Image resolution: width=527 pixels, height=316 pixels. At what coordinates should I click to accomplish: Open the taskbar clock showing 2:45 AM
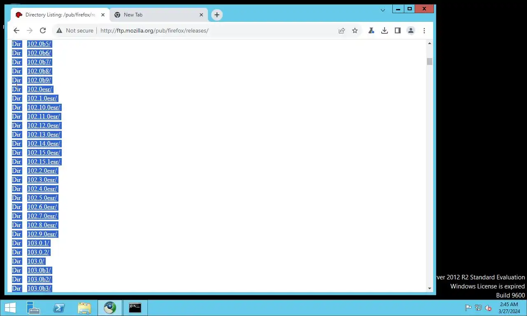pyautogui.click(x=509, y=308)
